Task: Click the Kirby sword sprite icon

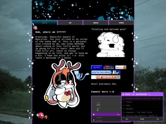Action: pyautogui.click(x=35, y=27)
